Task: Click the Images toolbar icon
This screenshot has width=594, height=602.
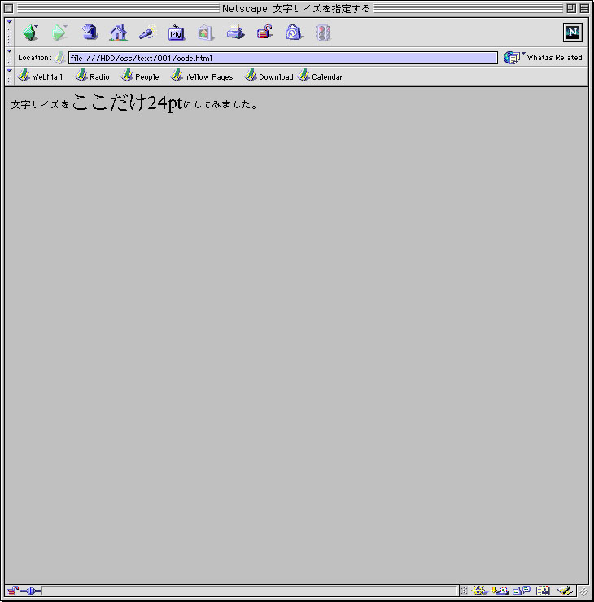Action: click(x=205, y=33)
